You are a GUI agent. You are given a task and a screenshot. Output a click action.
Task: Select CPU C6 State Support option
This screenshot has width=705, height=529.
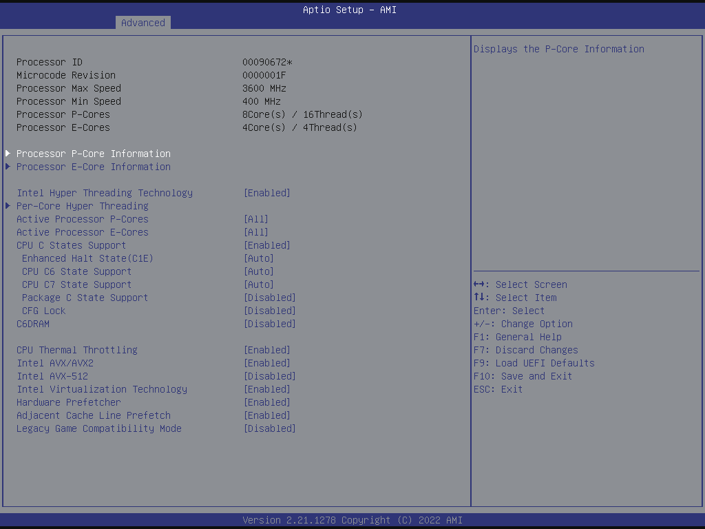pos(76,271)
